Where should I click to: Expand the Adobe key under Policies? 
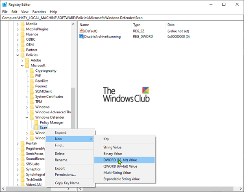[22, 60]
